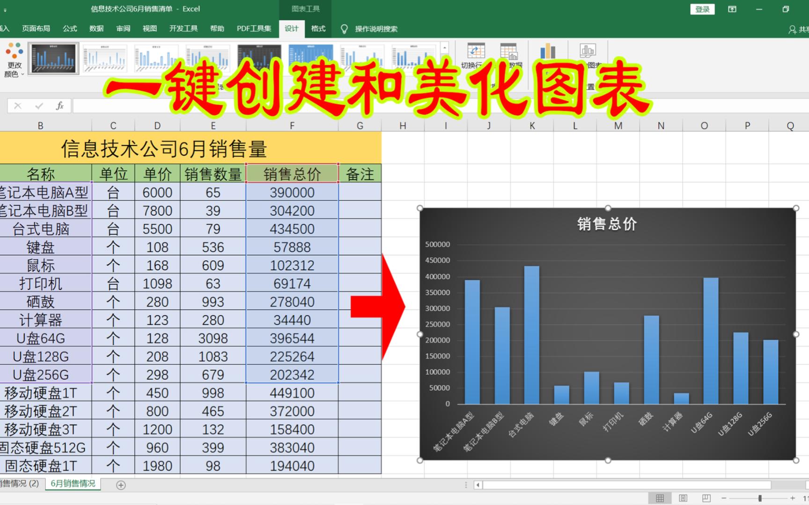809x505 pixels.
Task: Click cell with value 434500
Action: (x=292, y=229)
